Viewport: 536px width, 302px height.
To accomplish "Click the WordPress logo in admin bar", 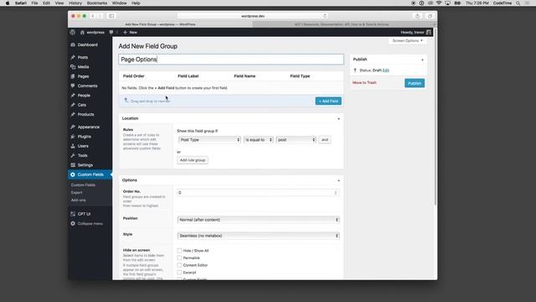I will (73, 32).
